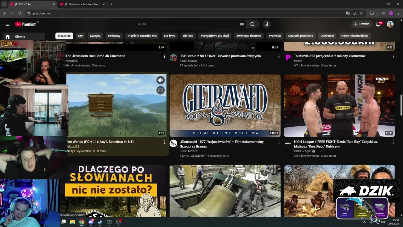Open more options for Two Worlds Speedrun video

pyautogui.click(x=164, y=142)
